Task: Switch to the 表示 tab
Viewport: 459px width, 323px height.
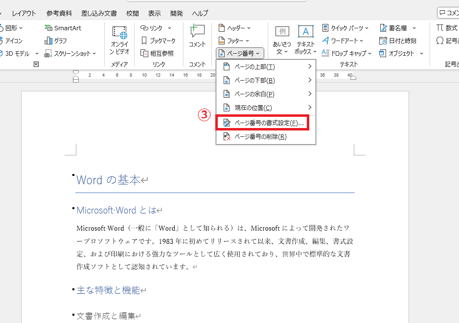Action: (x=154, y=14)
